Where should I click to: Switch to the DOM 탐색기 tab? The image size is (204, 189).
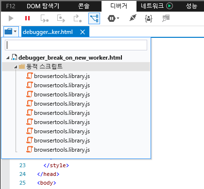pyautogui.click(x=43, y=6)
